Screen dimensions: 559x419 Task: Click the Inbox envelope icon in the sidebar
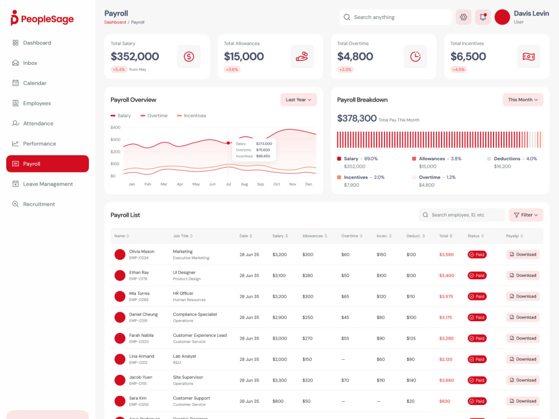(15, 63)
